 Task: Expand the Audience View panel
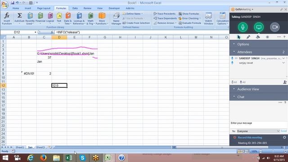click(258, 89)
